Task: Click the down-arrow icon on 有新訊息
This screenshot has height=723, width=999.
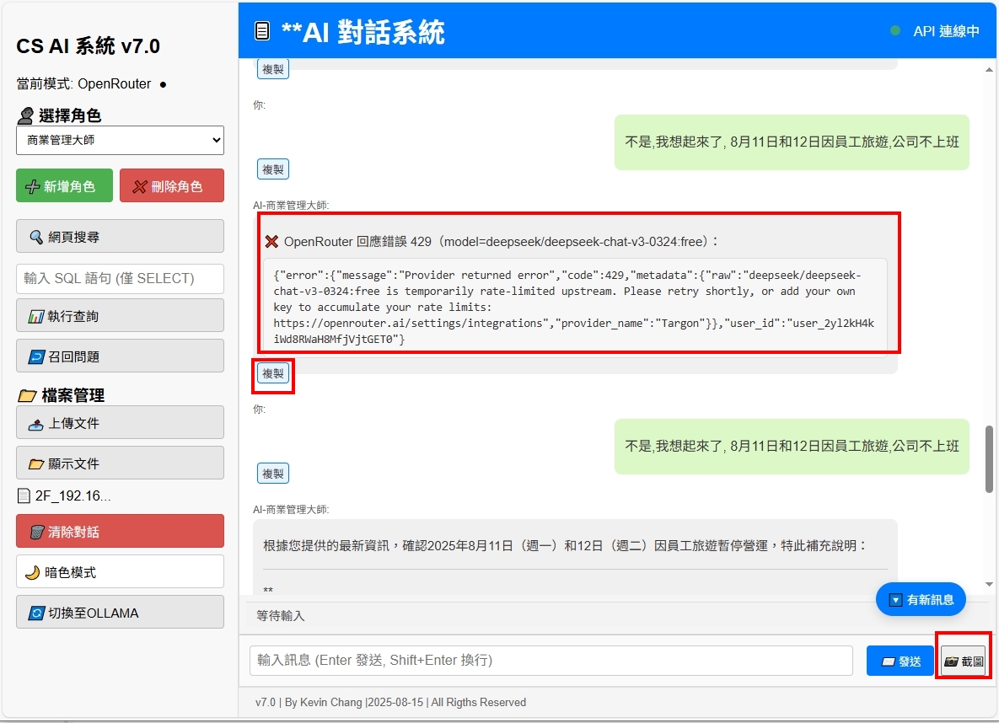Action: coord(895,600)
